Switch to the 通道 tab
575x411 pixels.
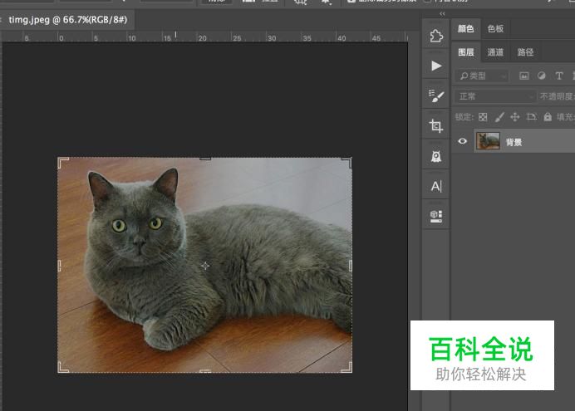(495, 52)
